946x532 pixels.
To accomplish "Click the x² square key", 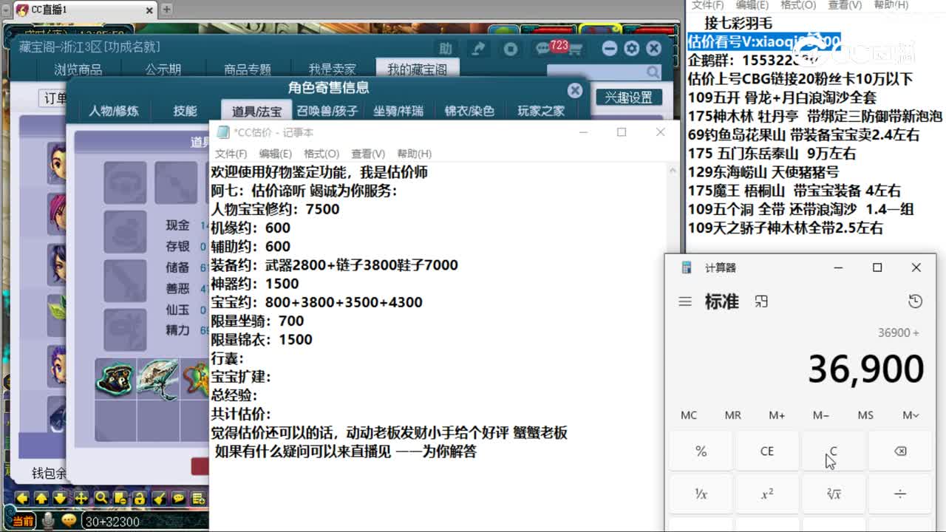I will pyautogui.click(x=767, y=494).
